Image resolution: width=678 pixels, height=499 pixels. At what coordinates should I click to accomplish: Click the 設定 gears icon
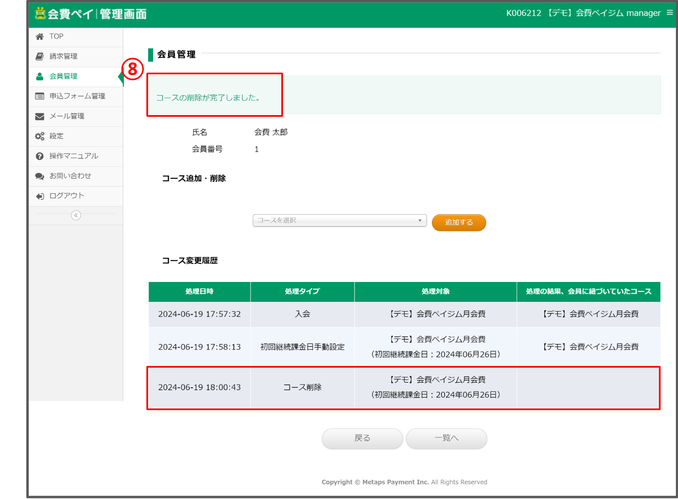pyautogui.click(x=40, y=136)
